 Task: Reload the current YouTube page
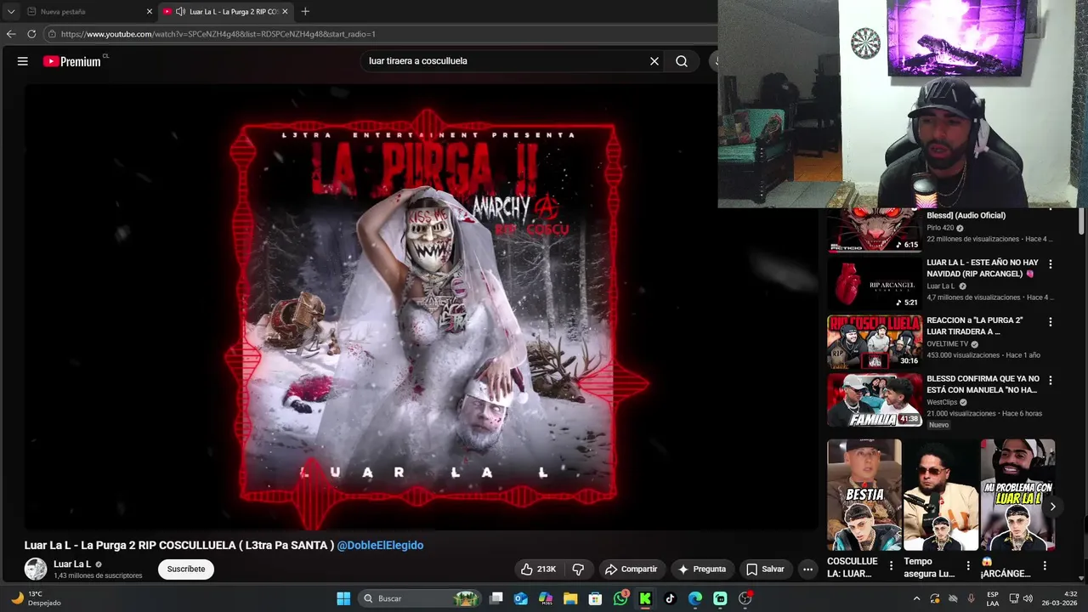pyautogui.click(x=31, y=34)
